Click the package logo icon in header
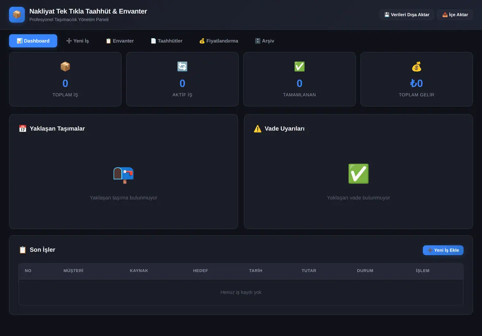The width and height of the screenshot is (482, 336). pyautogui.click(x=17, y=14)
